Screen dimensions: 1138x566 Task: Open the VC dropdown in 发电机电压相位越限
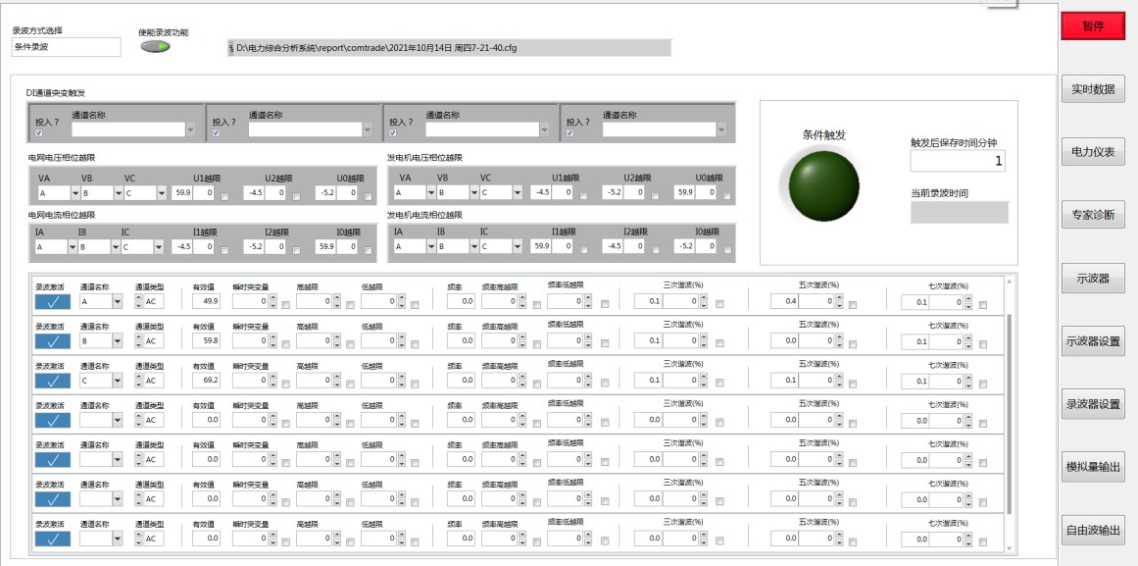[518, 192]
